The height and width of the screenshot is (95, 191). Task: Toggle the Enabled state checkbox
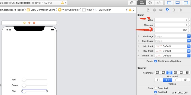click(x=156, y=92)
